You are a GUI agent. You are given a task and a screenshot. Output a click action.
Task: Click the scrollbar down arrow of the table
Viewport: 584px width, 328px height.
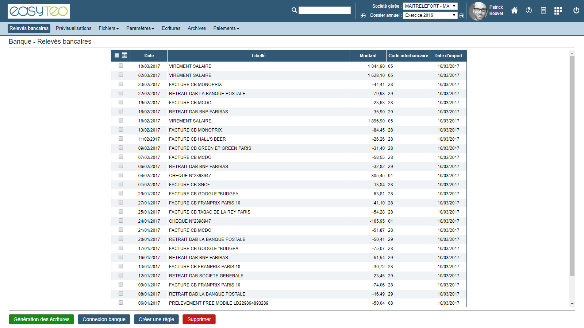click(572, 304)
